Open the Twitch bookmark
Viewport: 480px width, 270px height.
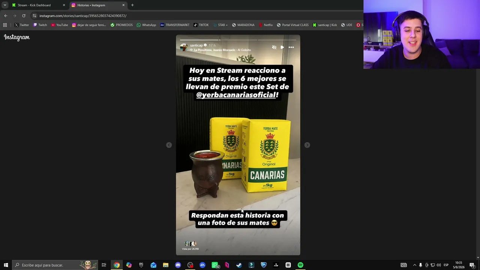(x=40, y=25)
